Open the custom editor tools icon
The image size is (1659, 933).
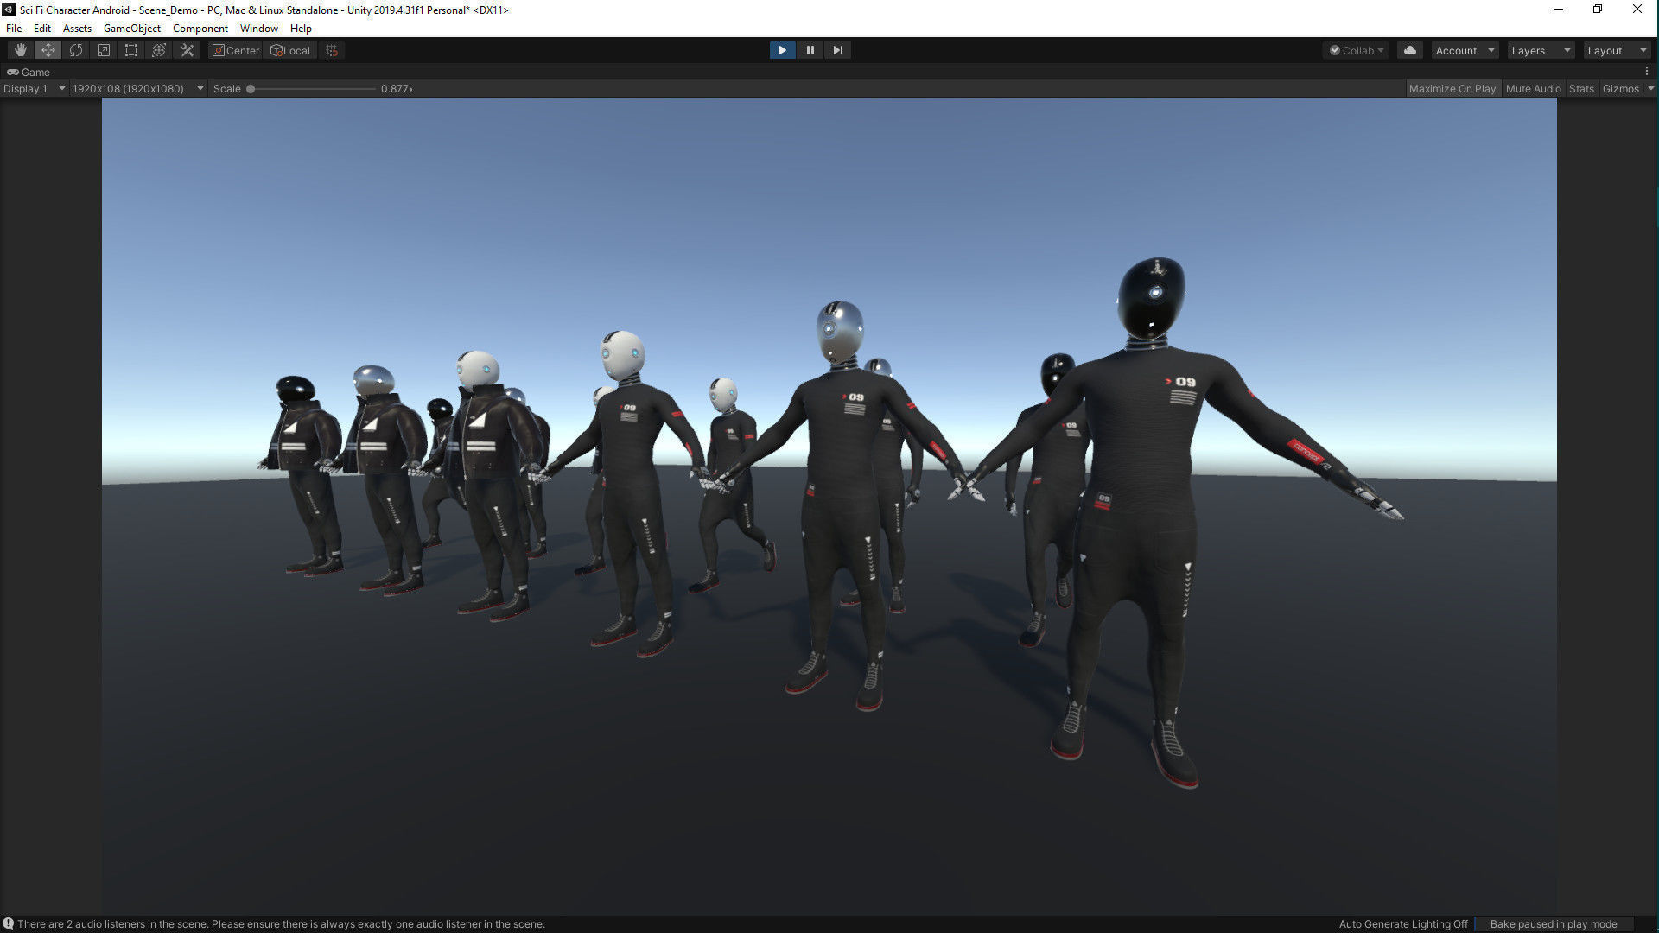pyautogui.click(x=187, y=50)
